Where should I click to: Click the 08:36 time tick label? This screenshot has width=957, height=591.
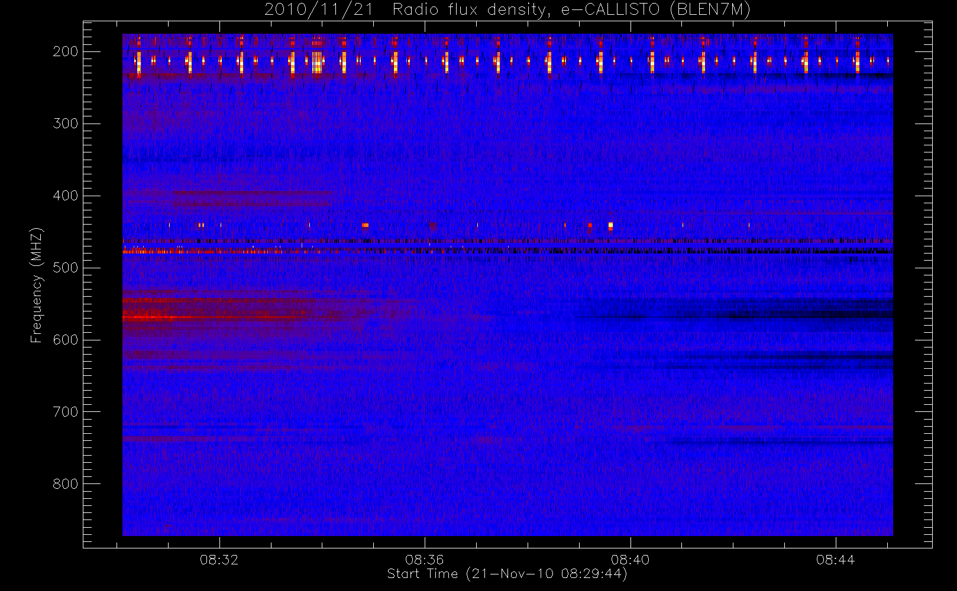tap(424, 560)
